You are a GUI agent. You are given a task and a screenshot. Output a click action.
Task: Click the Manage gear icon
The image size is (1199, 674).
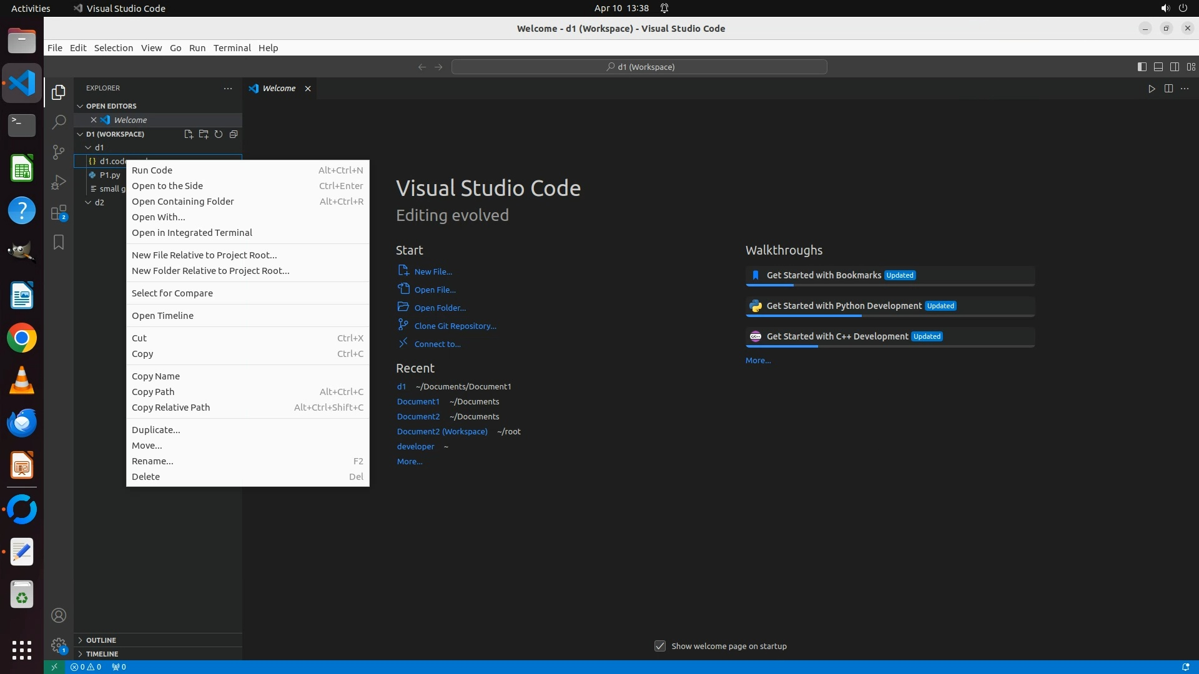tap(59, 645)
